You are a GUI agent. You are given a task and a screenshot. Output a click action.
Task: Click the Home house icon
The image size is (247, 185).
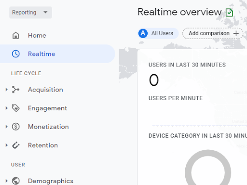16,35
